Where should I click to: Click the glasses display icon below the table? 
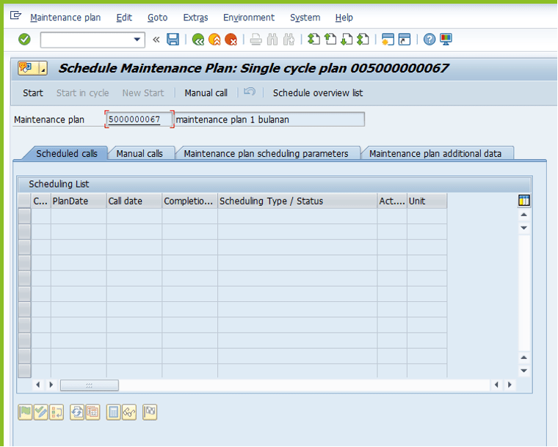[129, 413]
